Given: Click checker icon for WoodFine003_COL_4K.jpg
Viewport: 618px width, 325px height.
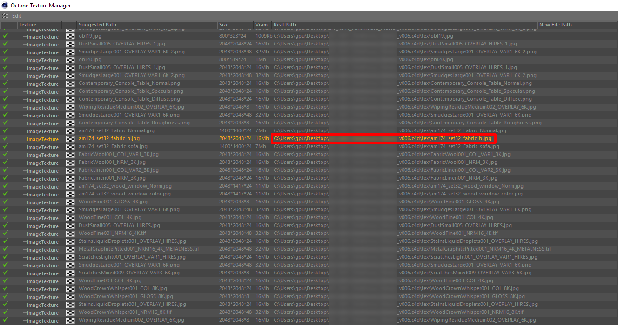Looking at the screenshot, I should [x=70, y=281].
